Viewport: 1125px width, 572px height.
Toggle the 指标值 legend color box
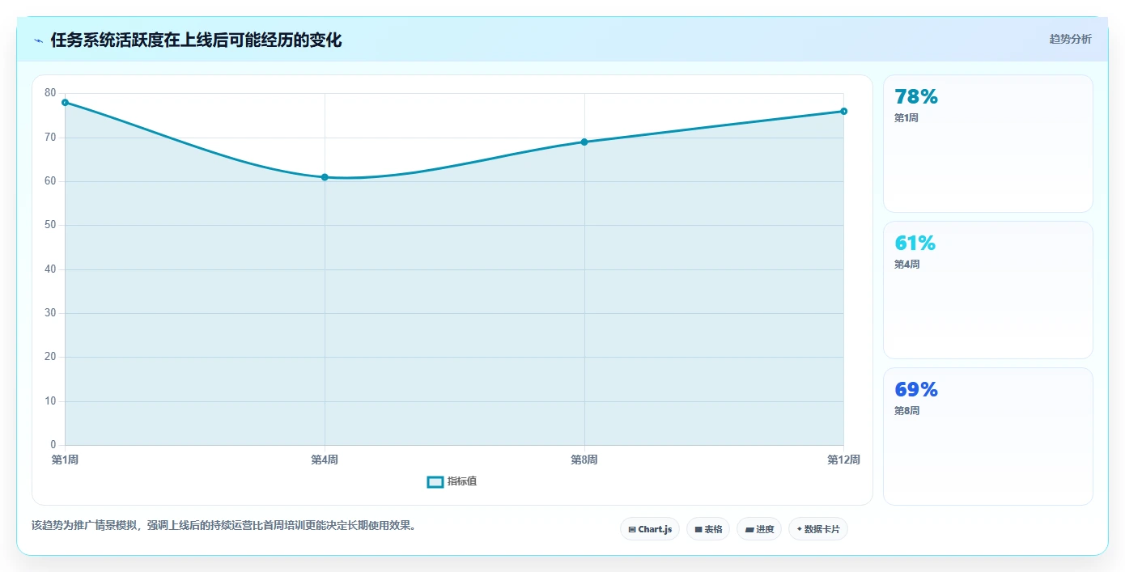(x=435, y=482)
